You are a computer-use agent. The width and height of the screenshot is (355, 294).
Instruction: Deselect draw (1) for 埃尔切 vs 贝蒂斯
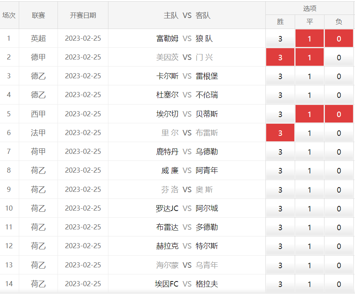coord(310,114)
